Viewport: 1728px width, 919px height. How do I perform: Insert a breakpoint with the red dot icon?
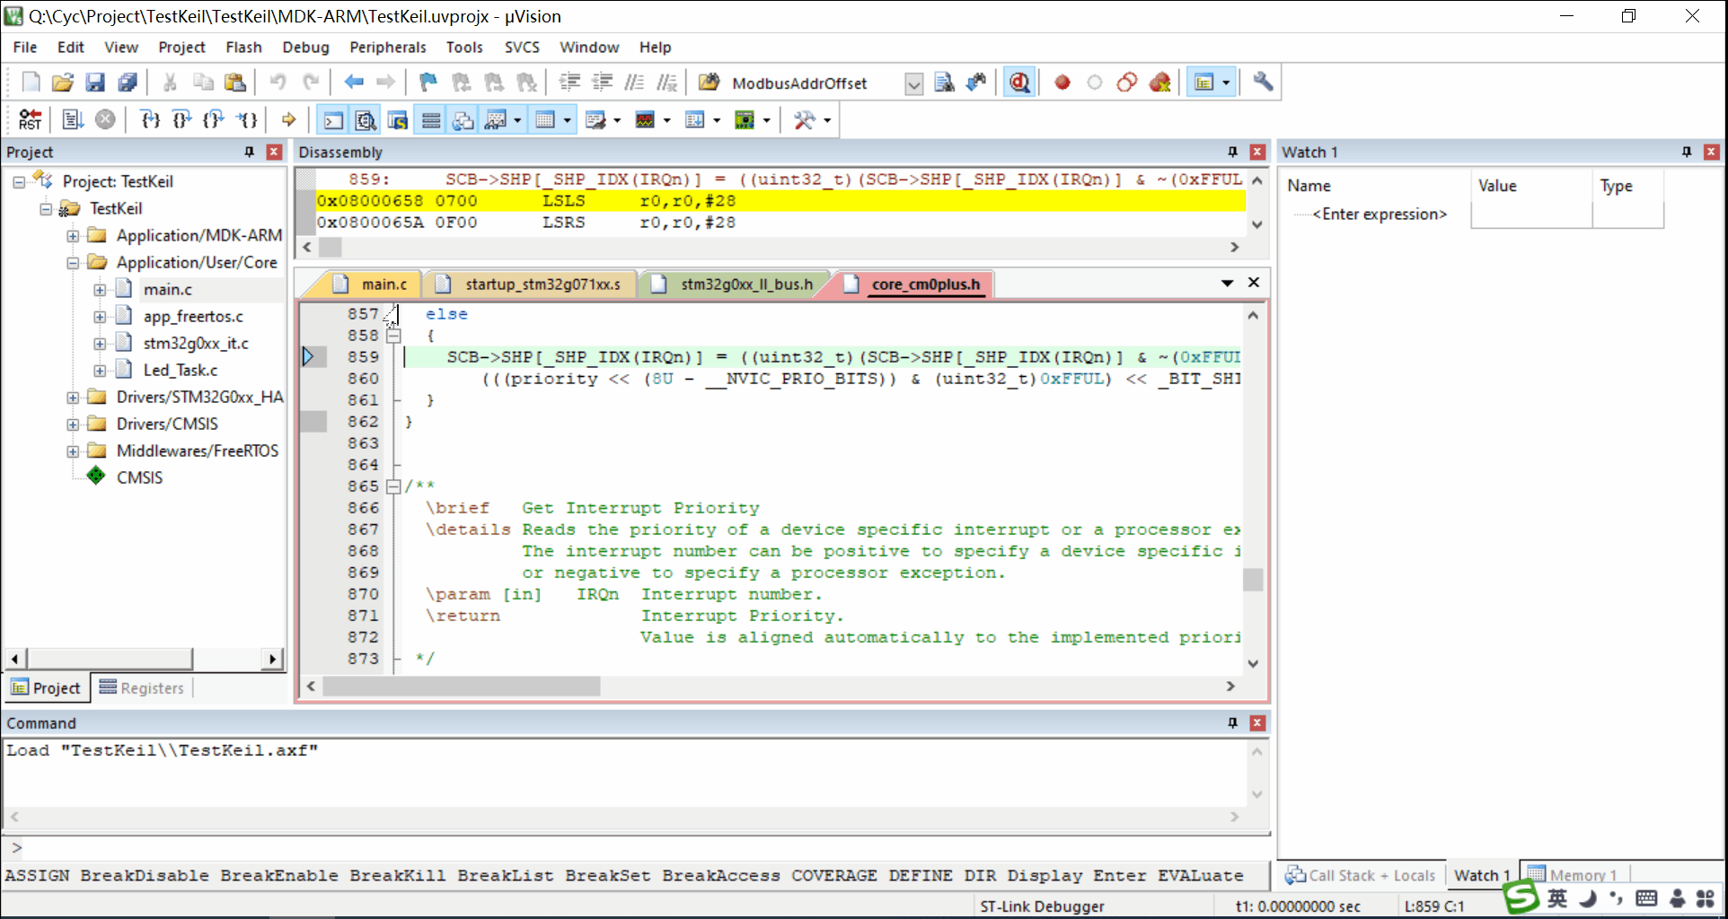point(1062,83)
